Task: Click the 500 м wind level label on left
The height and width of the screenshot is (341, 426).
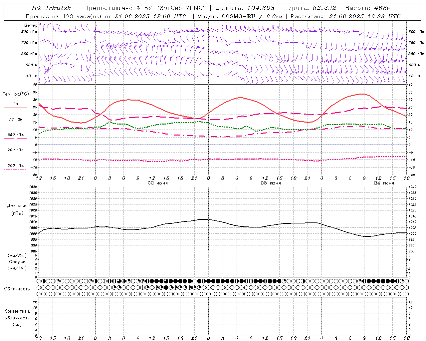Action: tap(32, 65)
